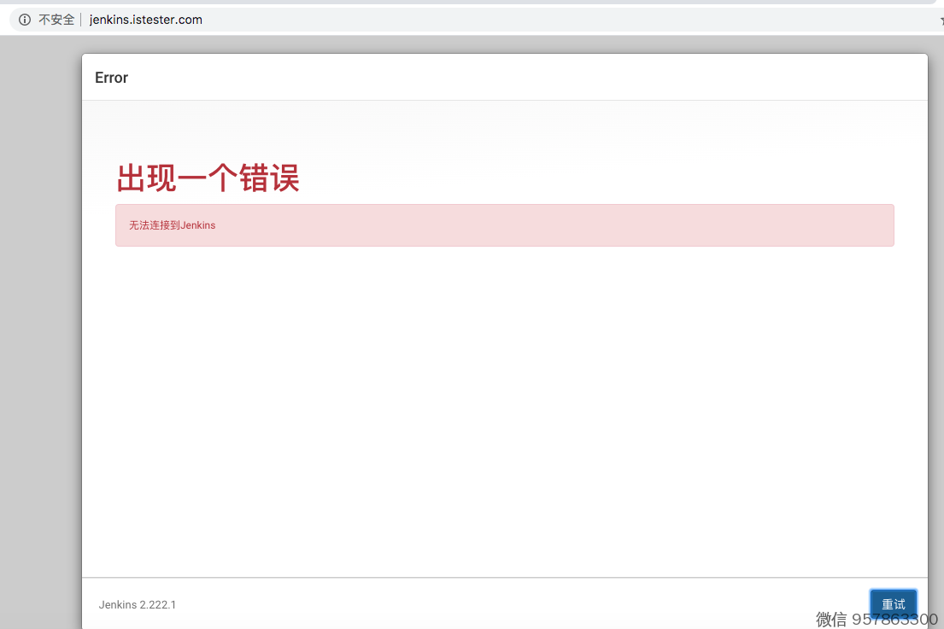The image size is (944, 629).
Task: Click the footer bar between version and 重试
Action: [x=513, y=604]
